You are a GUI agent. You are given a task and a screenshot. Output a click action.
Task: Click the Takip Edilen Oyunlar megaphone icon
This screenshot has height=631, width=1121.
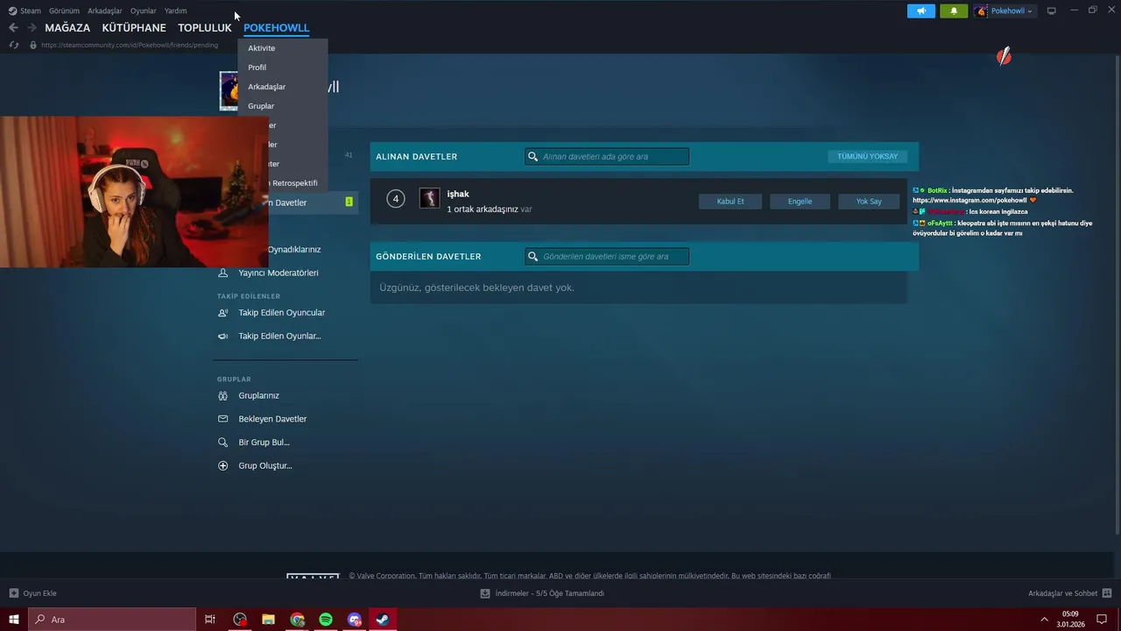[x=222, y=337]
